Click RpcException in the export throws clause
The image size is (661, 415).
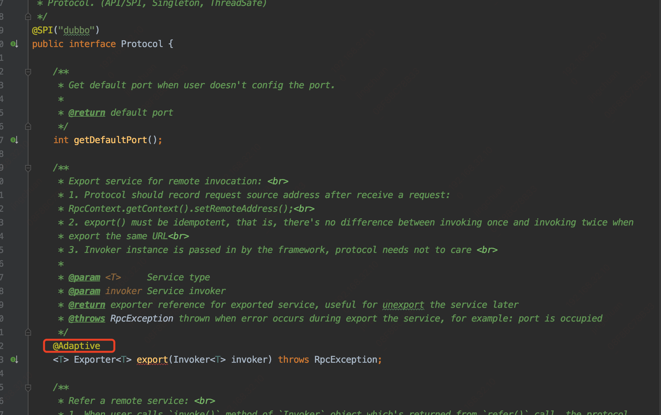(x=346, y=359)
